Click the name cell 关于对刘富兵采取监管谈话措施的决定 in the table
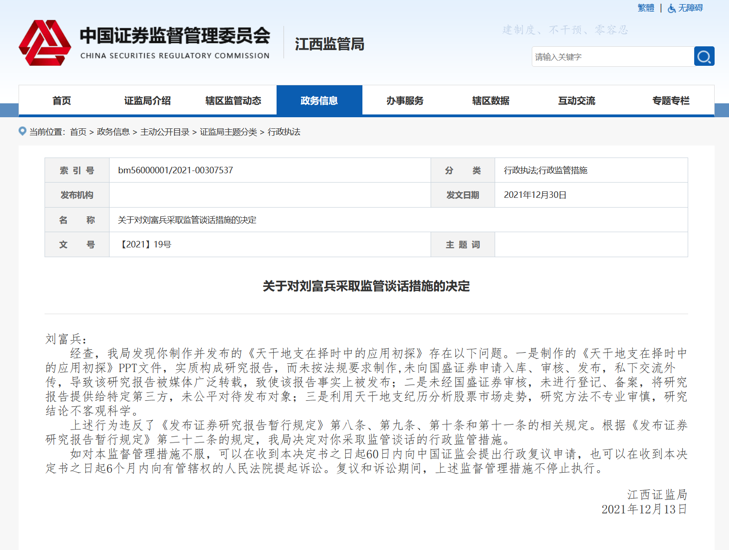The height and width of the screenshot is (550, 729). pyautogui.click(x=187, y=220)
